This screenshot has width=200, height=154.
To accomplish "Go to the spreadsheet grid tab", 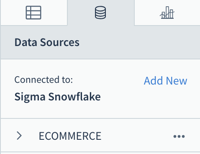I will [33, 13].
